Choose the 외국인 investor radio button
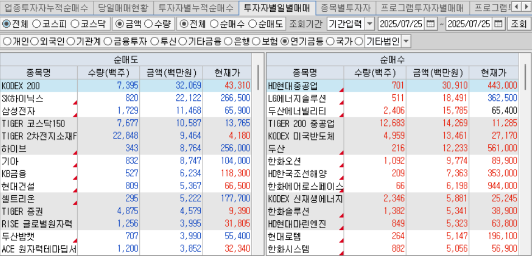 click(34, 42)
